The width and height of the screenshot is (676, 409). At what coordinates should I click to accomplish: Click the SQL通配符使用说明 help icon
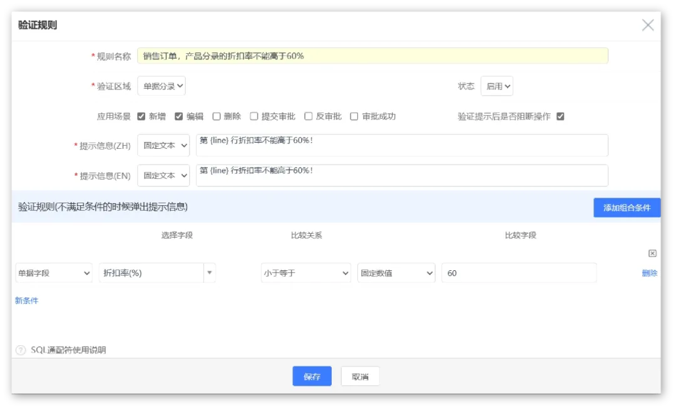click(x=21, y=350)
